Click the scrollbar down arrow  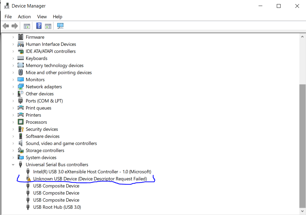(302, 211)
